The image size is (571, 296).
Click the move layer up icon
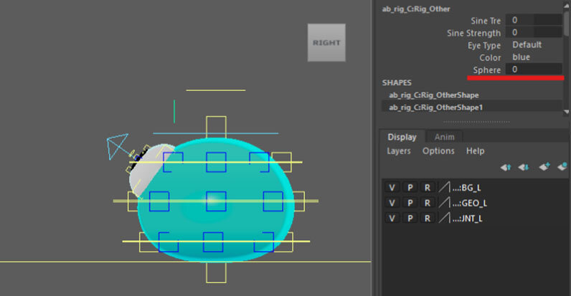[x=506, y=167]
